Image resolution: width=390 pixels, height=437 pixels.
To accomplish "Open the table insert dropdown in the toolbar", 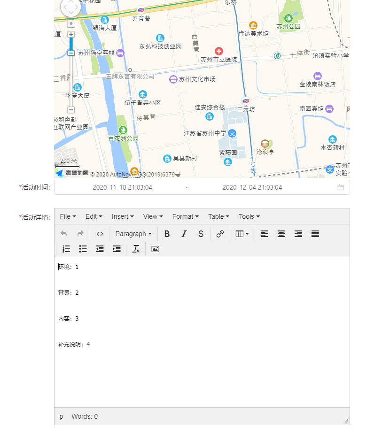I will tap(242, 234).
